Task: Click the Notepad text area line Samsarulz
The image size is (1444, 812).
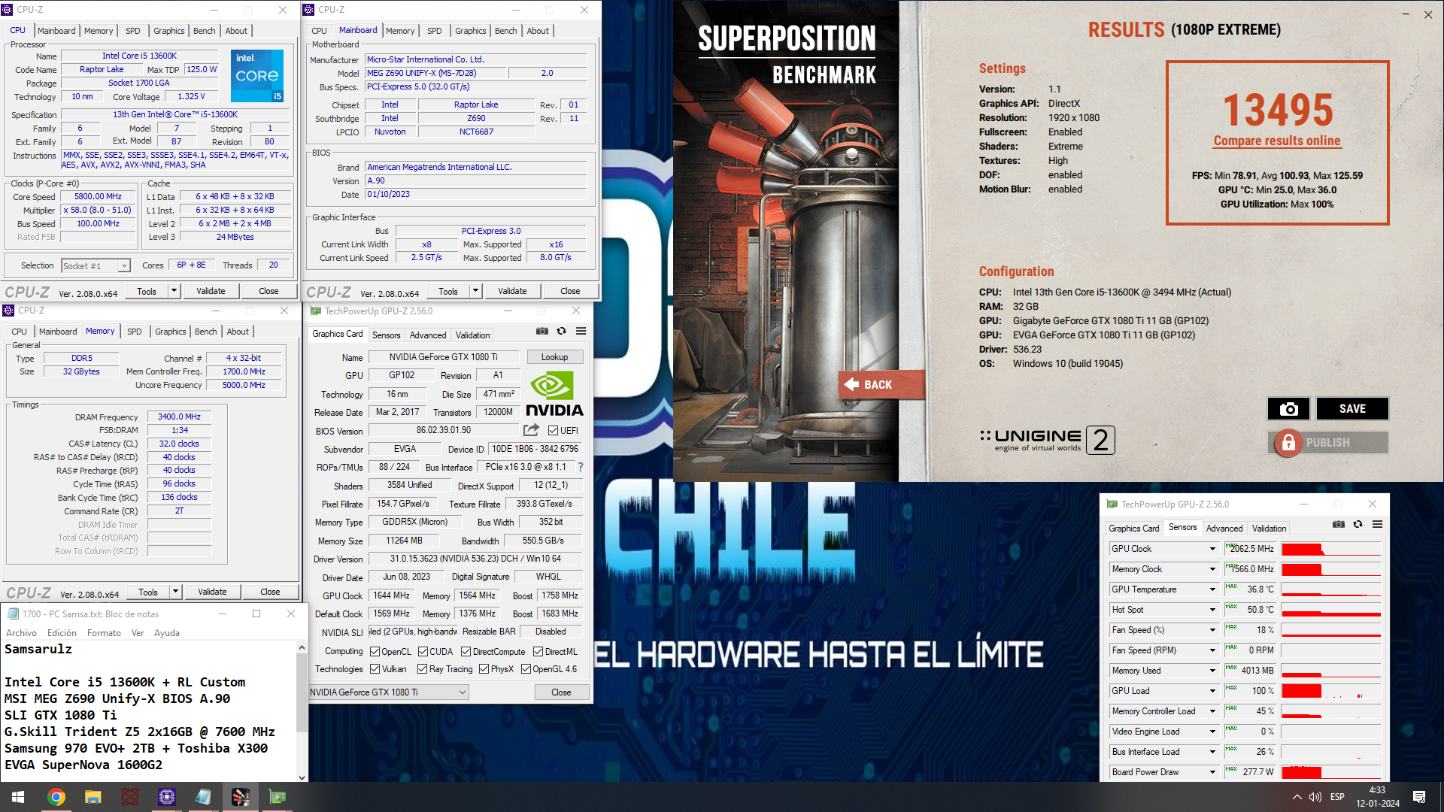Action: tap(38, 649)
